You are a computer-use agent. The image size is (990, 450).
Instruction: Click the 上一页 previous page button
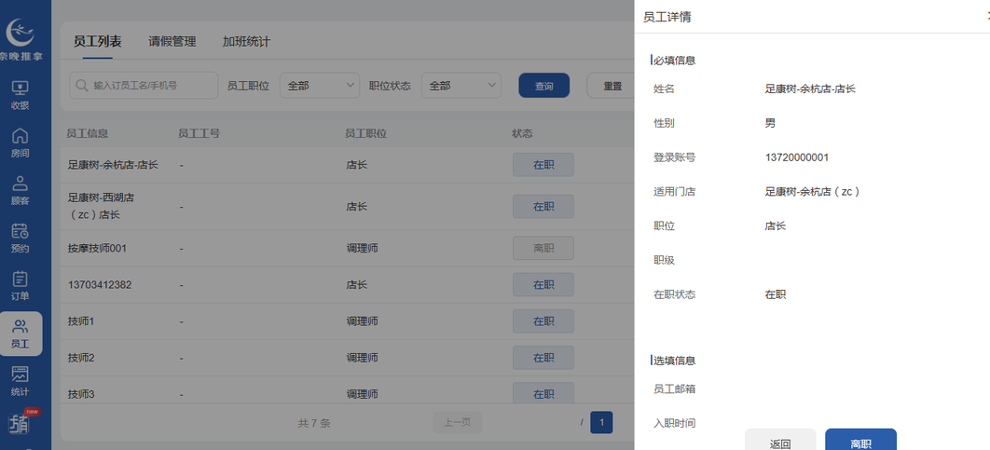click(457, 422)
